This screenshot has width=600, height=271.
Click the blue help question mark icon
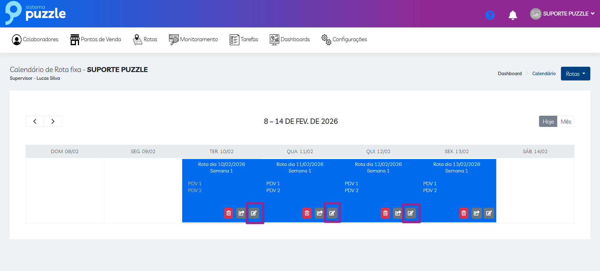point(490,15)
